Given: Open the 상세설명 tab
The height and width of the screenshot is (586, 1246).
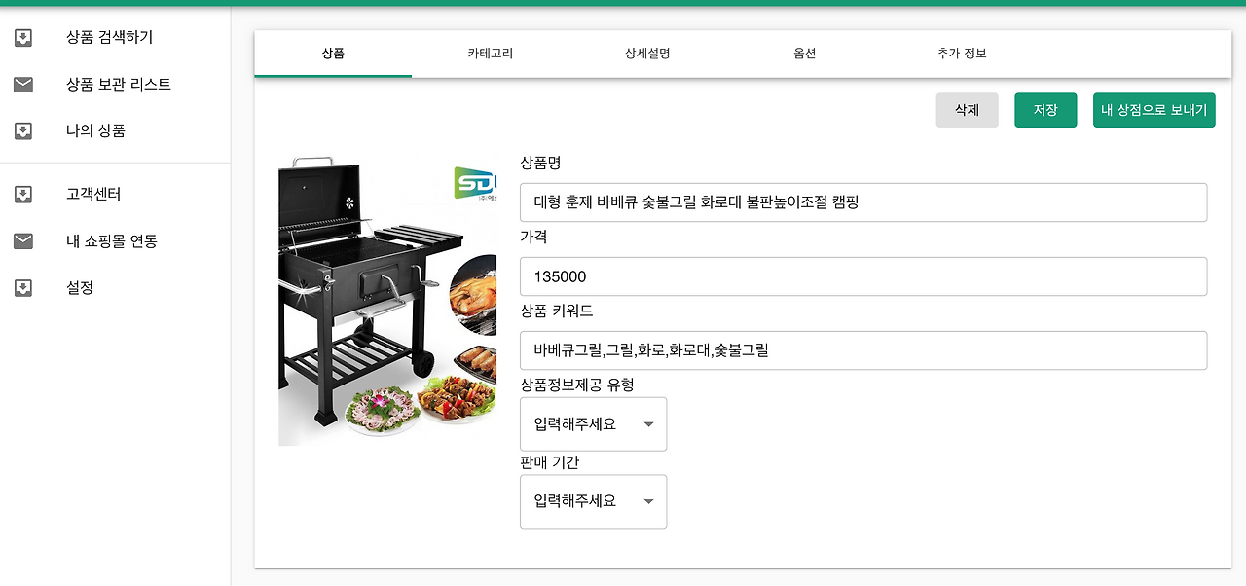Looking at the screenshot, I should click(647, 54).
